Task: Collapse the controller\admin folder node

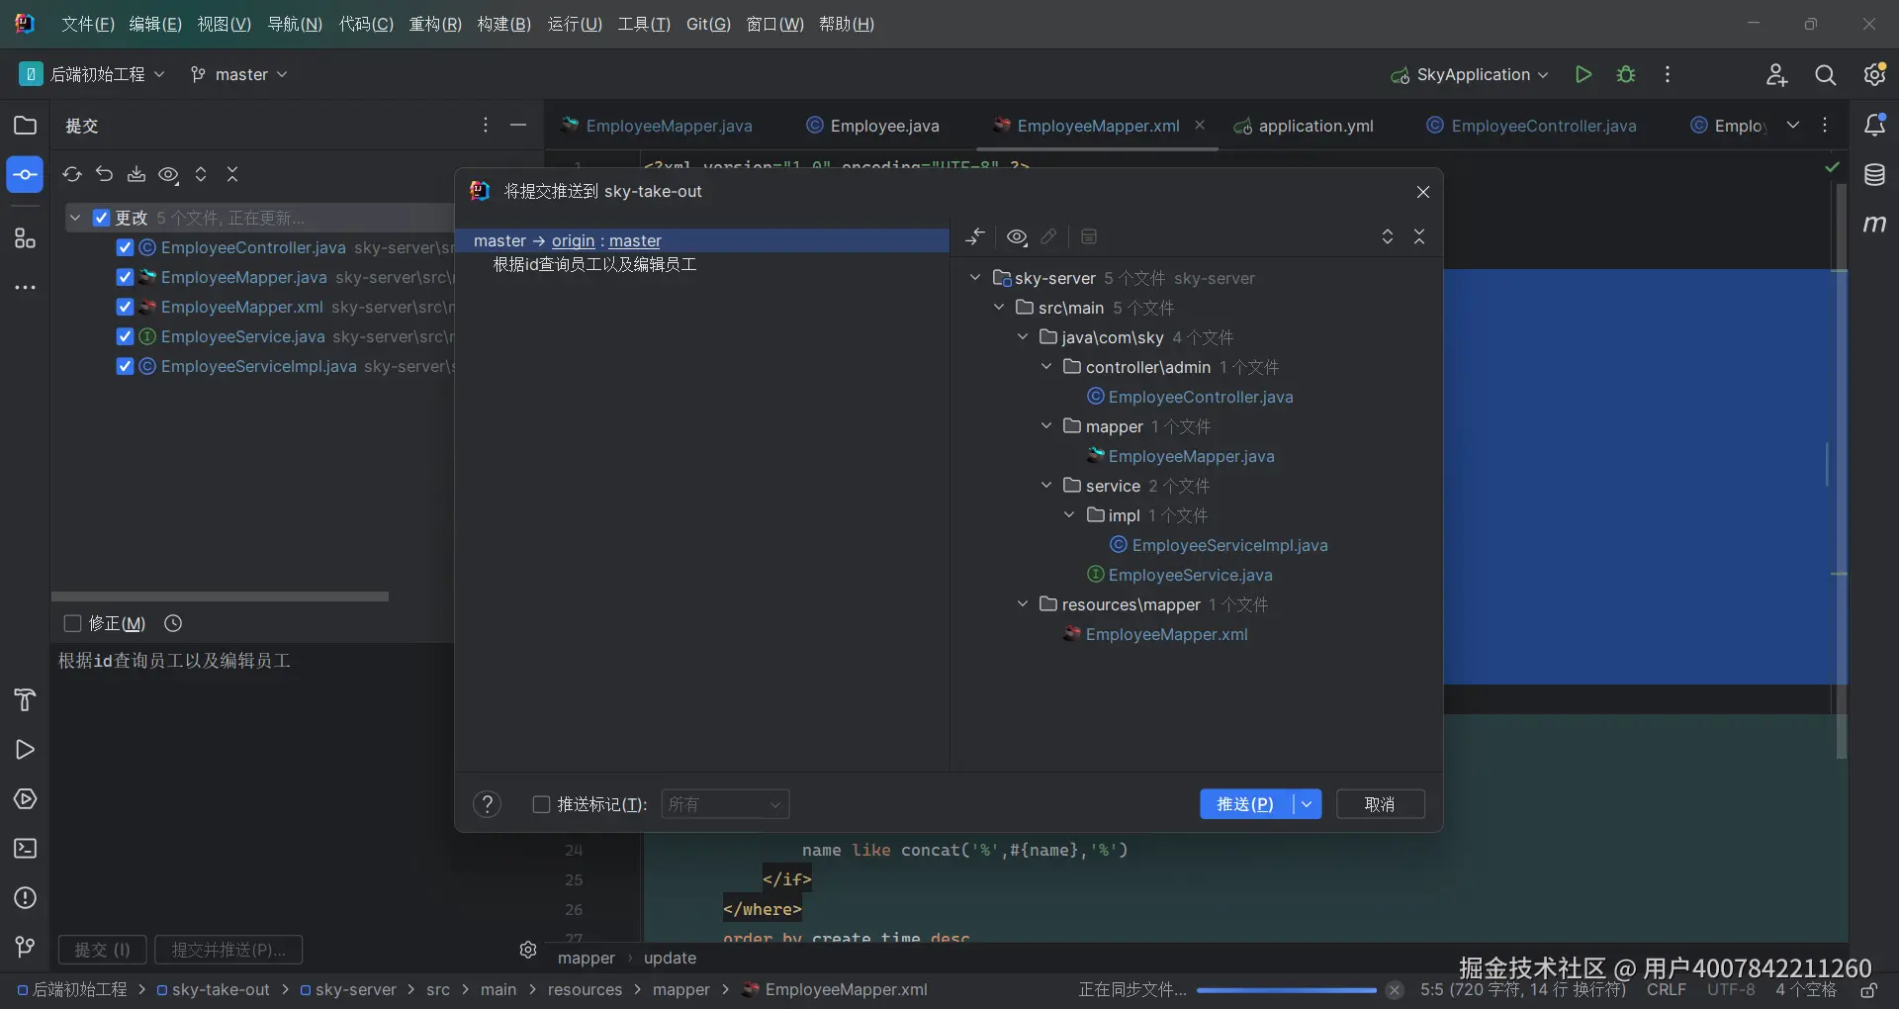Action: coord(1046,367)
